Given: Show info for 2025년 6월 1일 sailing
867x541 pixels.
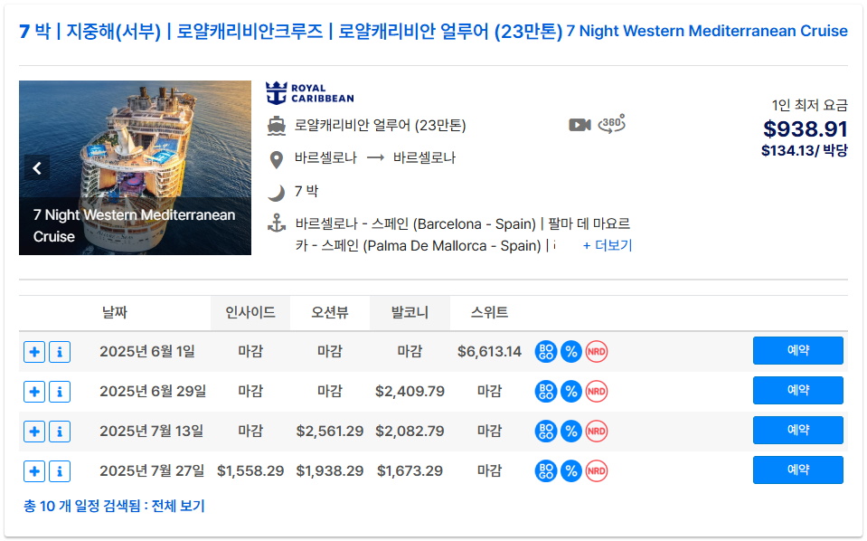Looking at the screenshot, I should 60,352.
